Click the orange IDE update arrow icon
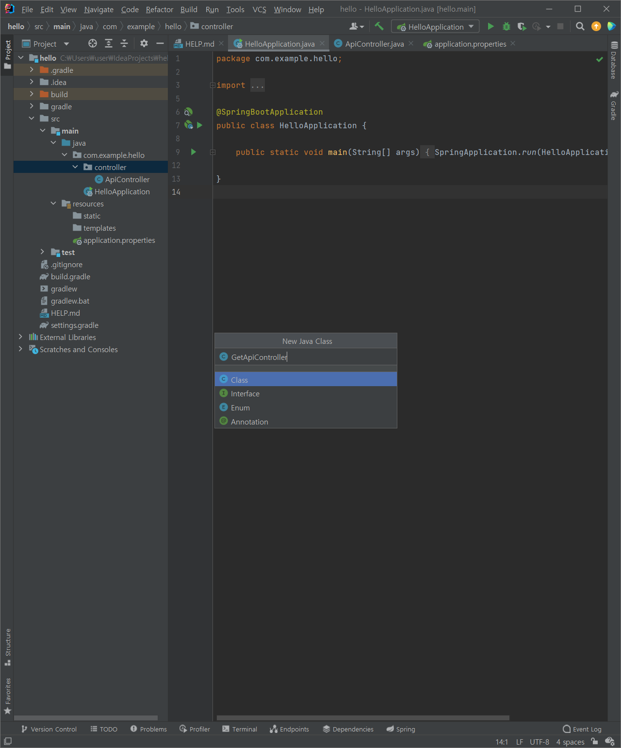Viewport: 621px width, 748px height. tap(596, 26)
